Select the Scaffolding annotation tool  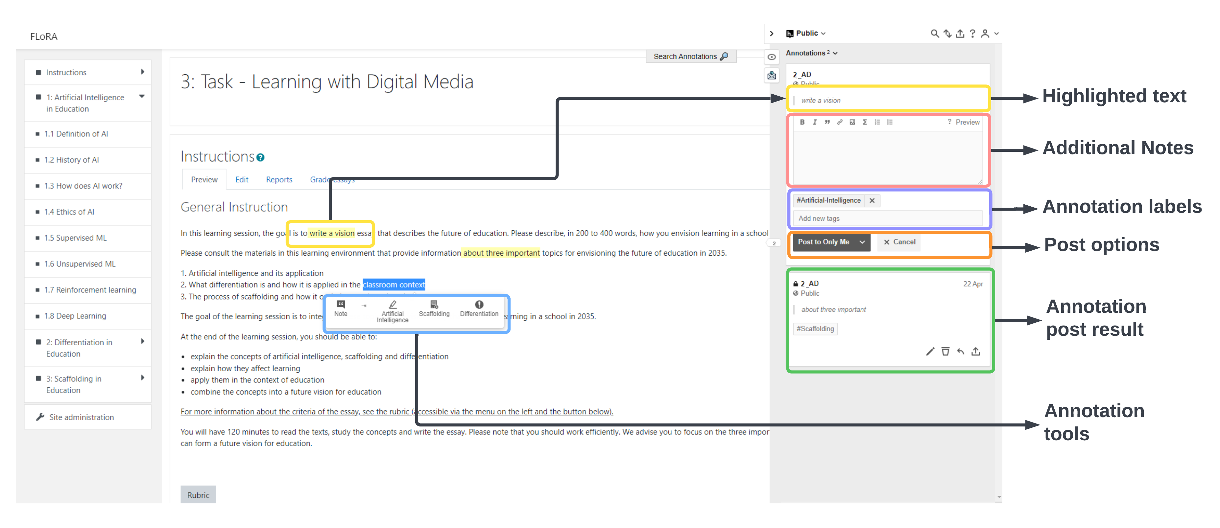tap(434, 309)
